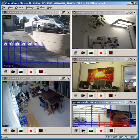Viewport: 139px width, 140px height.
Task: Start recording in LifeCam HD-5000 window
Action: (101, 131)
